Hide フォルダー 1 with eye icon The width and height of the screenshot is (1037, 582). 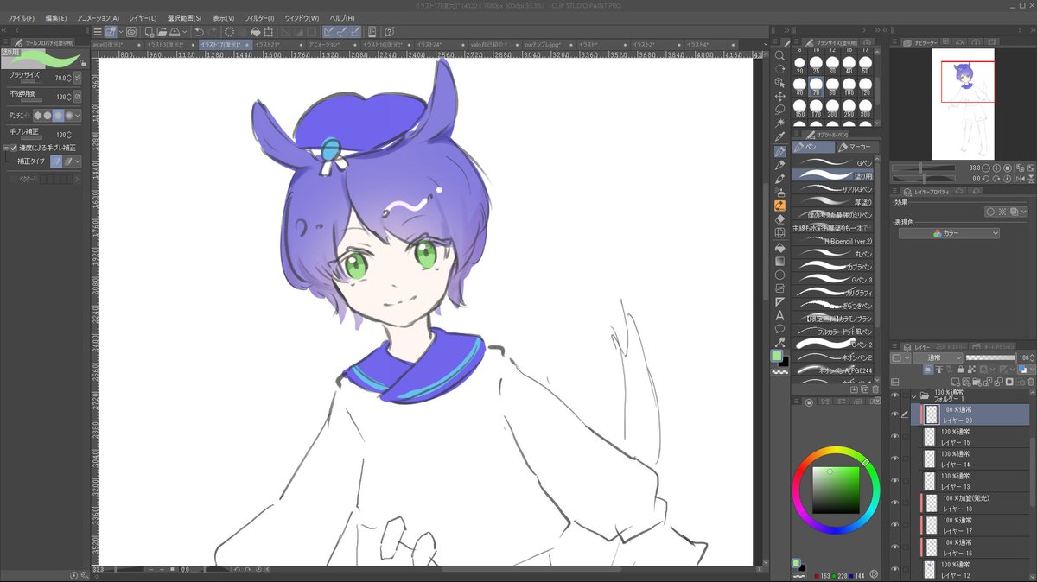[x=895, y=395]
